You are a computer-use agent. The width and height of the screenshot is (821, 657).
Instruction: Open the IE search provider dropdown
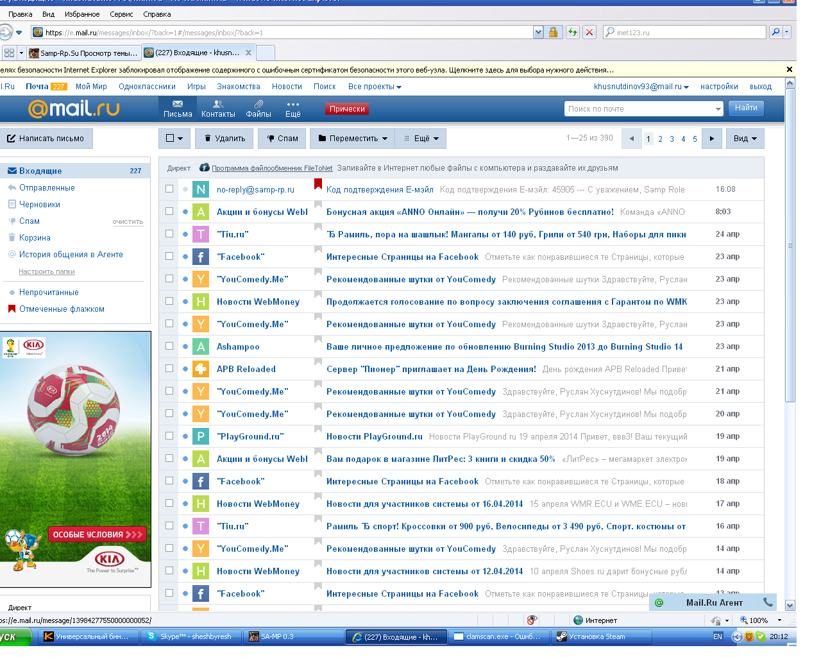pos(787,32)
